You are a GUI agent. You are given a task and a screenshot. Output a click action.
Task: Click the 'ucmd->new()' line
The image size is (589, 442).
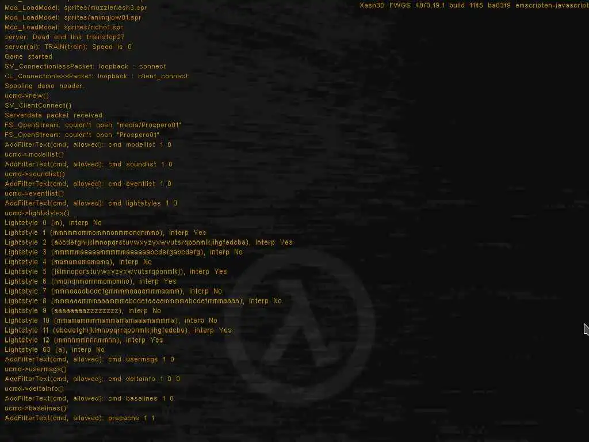click(26, 96)
